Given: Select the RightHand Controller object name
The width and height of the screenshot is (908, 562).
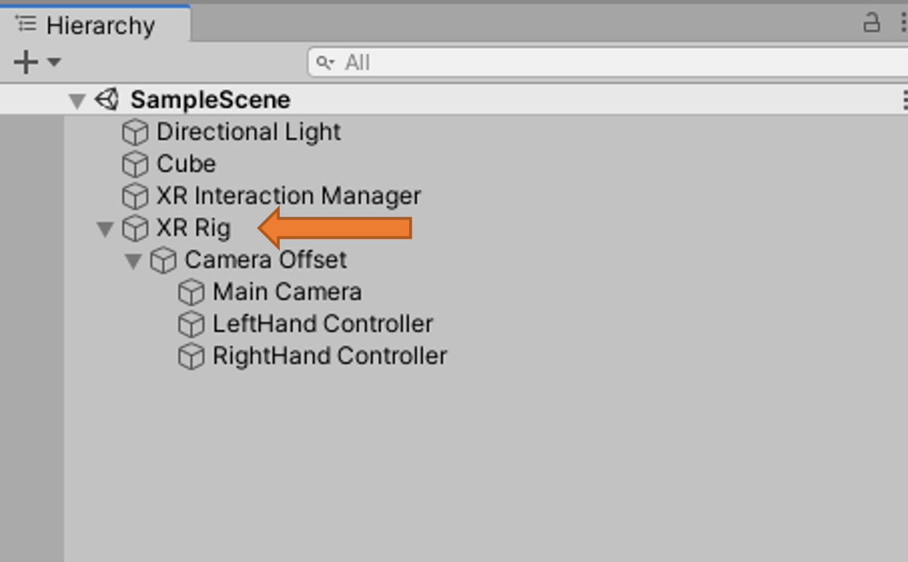Looking at the screenshot, I should pyautogui.click(x=329, y=356).
